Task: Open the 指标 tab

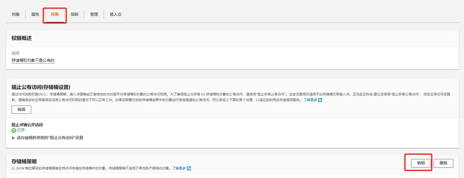Action: click(74, 14)
